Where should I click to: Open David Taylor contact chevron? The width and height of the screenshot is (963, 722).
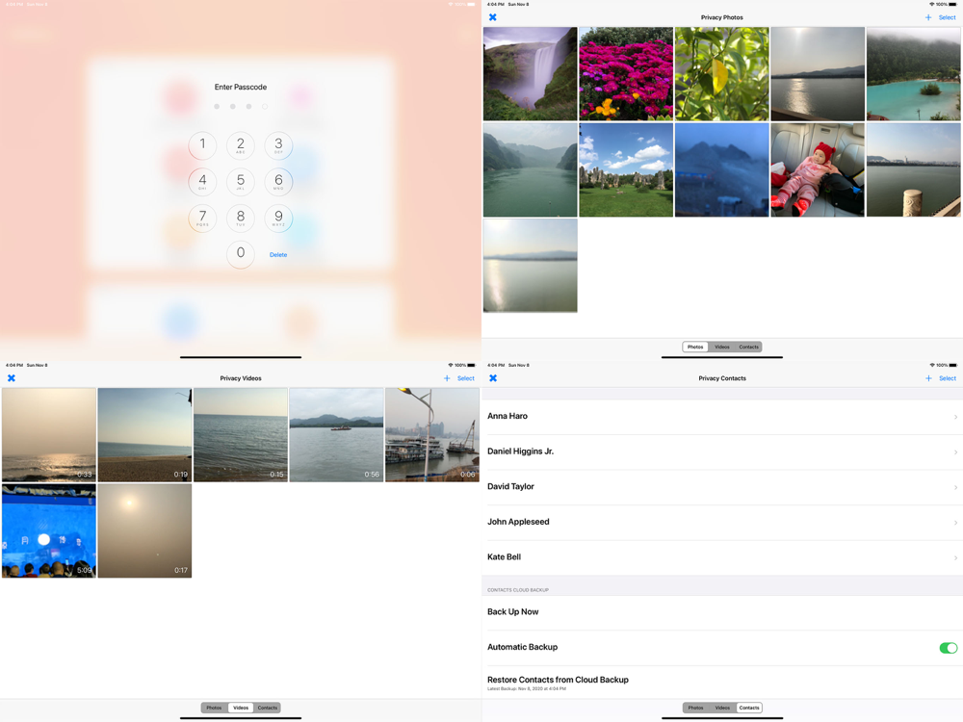coord(955,487)
